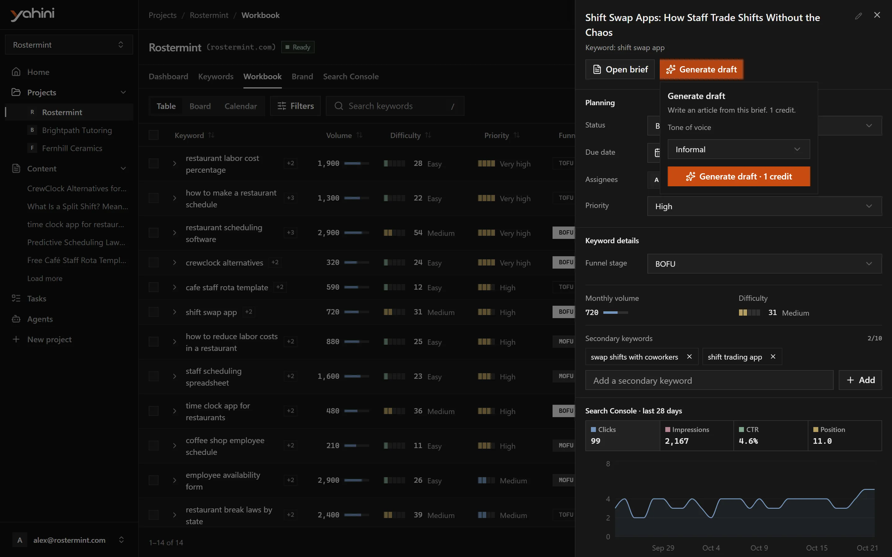
Task: Click the Content document icon
Action: [16, 168]
